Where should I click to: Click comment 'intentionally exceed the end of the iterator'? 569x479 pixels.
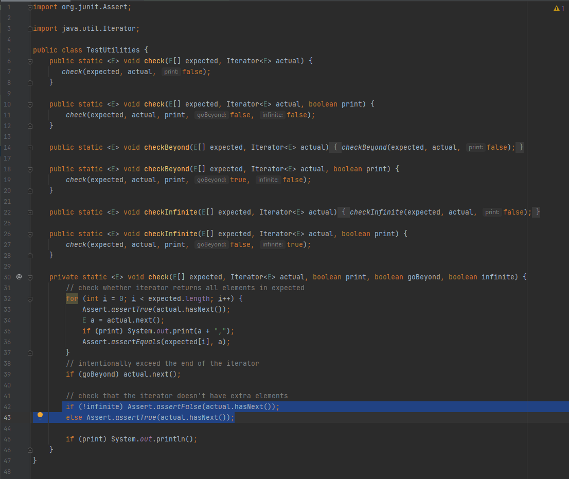[x=162, y=364]
